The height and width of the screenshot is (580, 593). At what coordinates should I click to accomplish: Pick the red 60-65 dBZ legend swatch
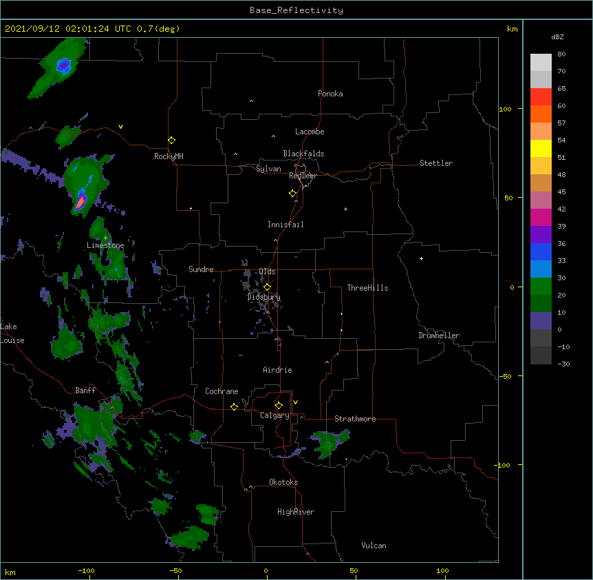(541, 96)
